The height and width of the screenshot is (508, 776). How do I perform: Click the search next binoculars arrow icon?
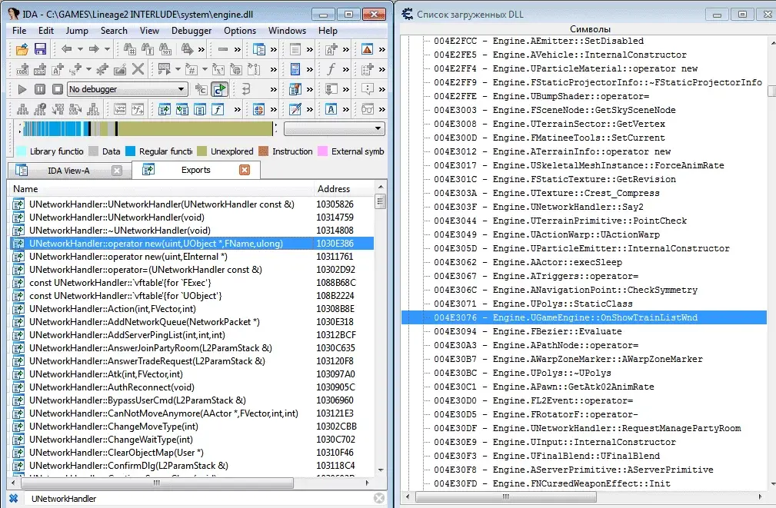coord(187,49)
